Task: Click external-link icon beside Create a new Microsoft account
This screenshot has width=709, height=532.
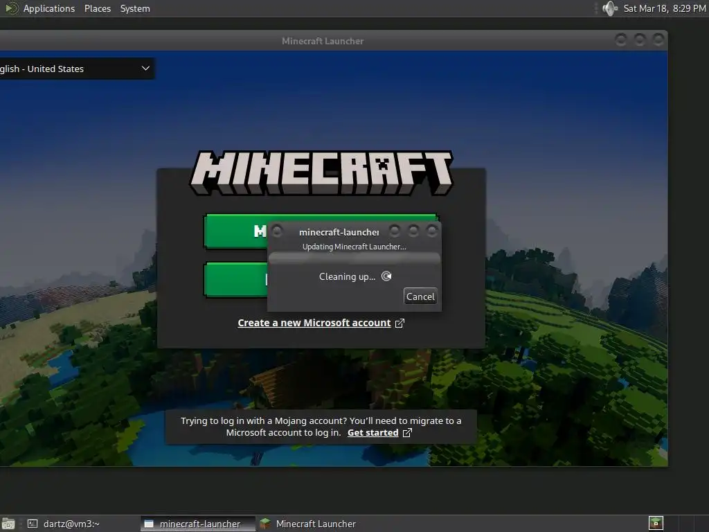Action: [x=400, y=323]
